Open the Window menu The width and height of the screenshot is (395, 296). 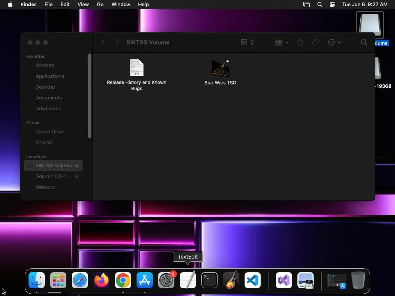click(121, 5)
